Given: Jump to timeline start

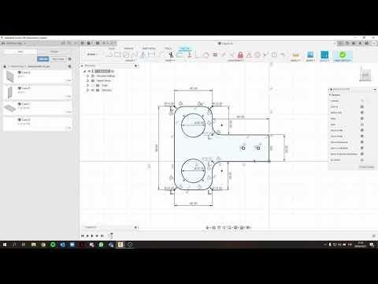Looking at the screenshot, I should tap(83, 236).
